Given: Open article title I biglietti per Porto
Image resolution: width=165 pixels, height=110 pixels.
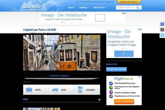Looking at the screenshot, I should [40, 30].
